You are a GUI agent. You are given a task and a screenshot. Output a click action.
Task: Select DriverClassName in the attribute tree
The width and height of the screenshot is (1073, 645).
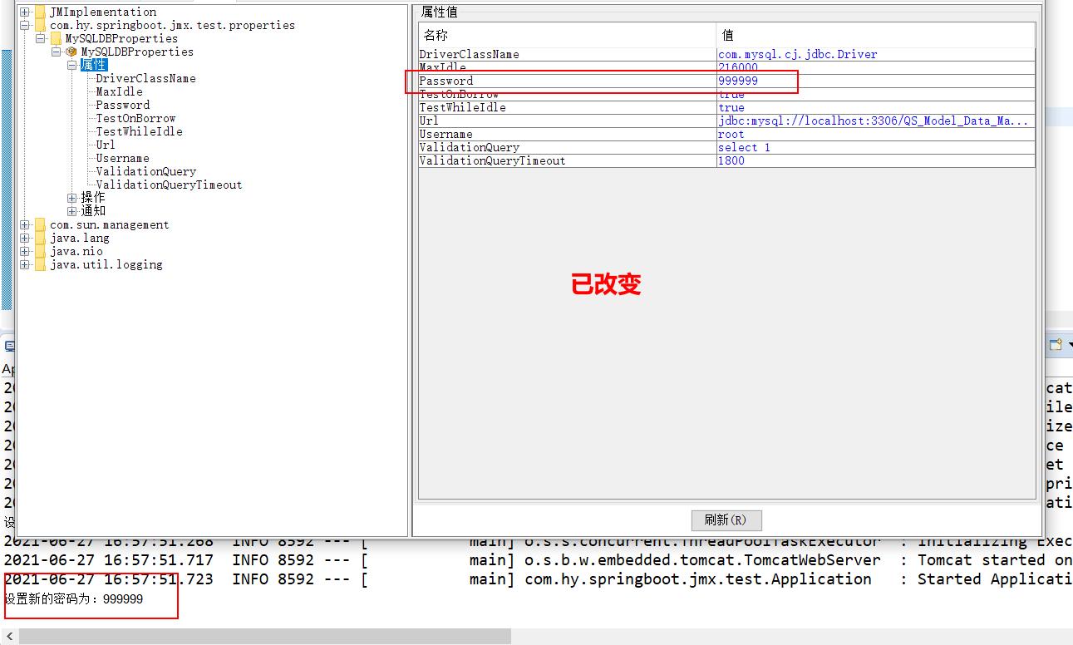(x=146, y=79)
